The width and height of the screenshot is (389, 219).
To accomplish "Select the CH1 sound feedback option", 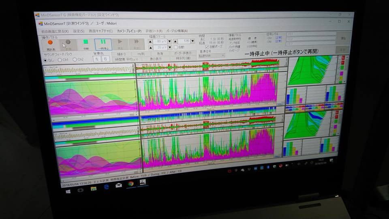I will point(60,60).
